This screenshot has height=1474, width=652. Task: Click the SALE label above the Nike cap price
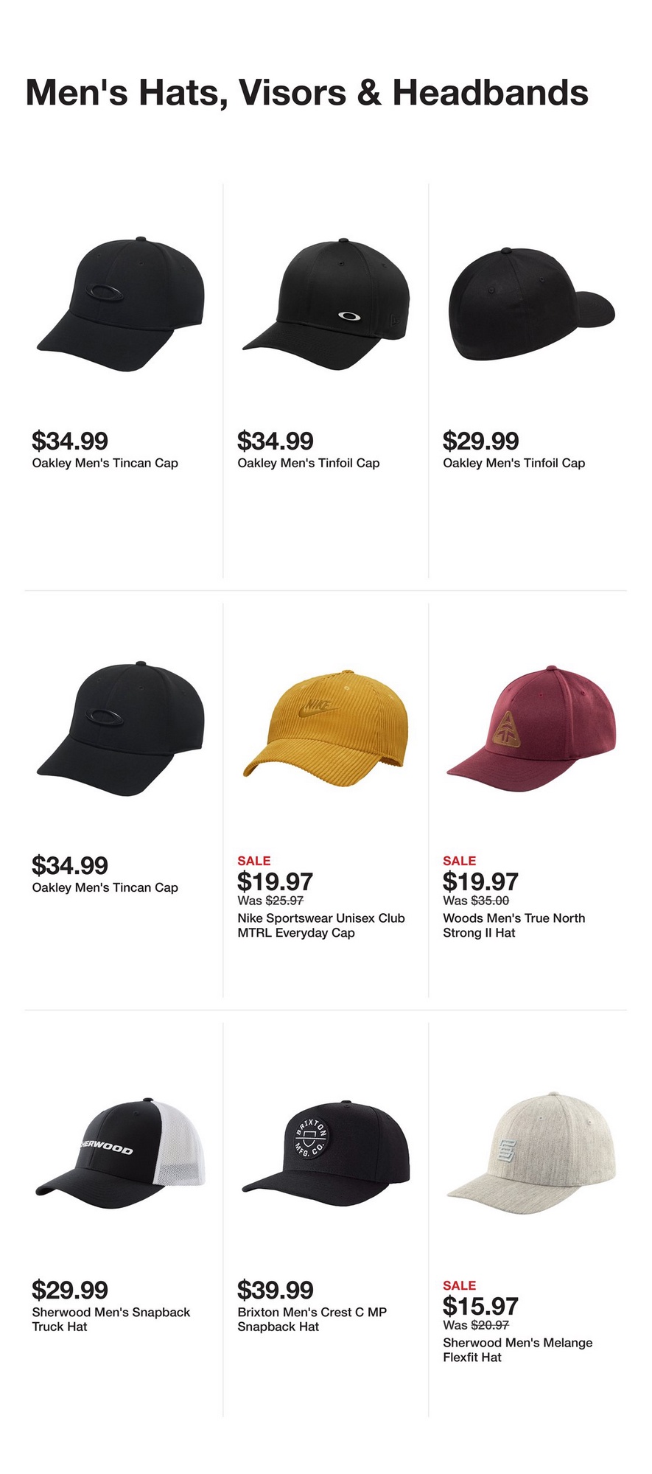[x=254, y=861]
